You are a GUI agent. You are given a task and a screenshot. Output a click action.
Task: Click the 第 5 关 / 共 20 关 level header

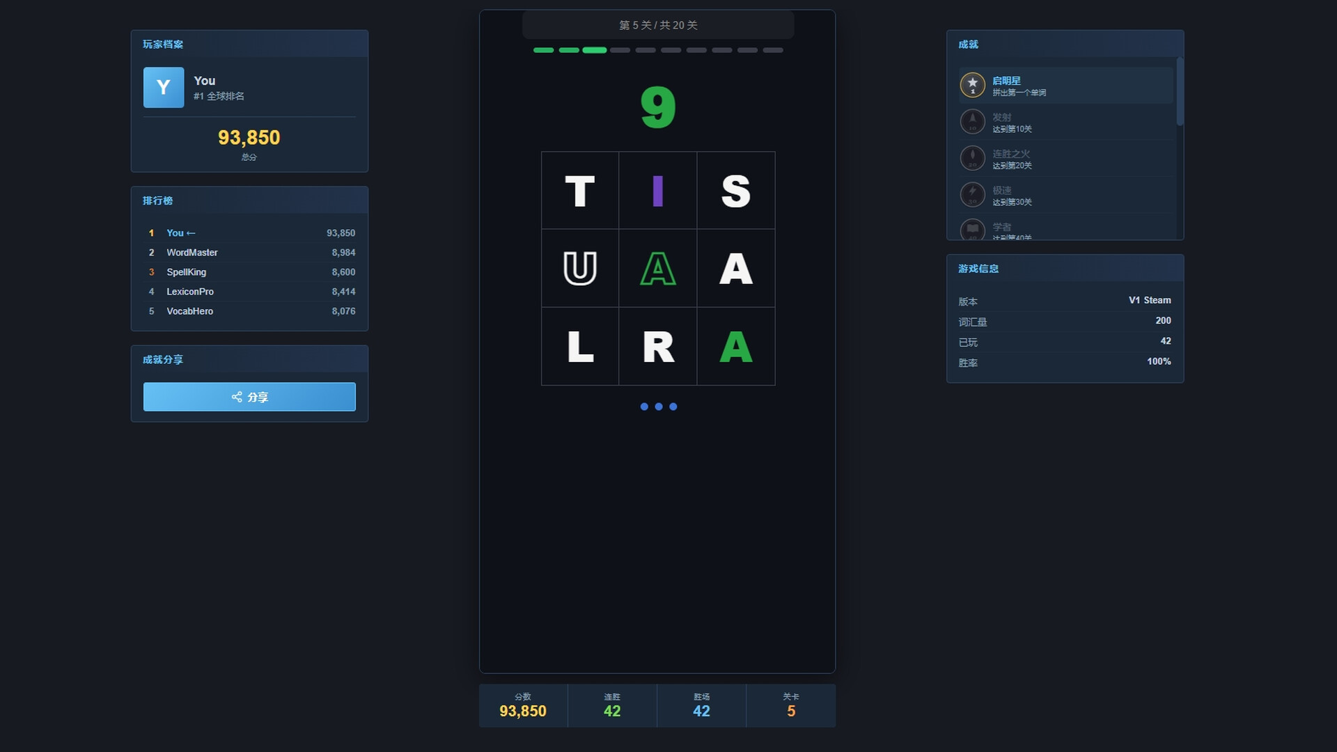pos(658,25)
